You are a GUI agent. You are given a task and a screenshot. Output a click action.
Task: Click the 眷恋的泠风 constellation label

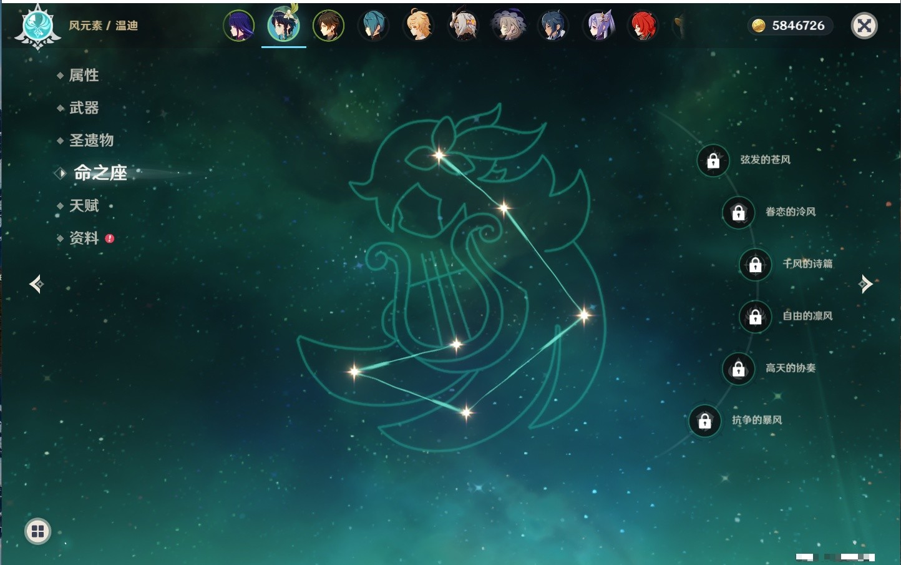pyautogui.click(x=791, y=212)
